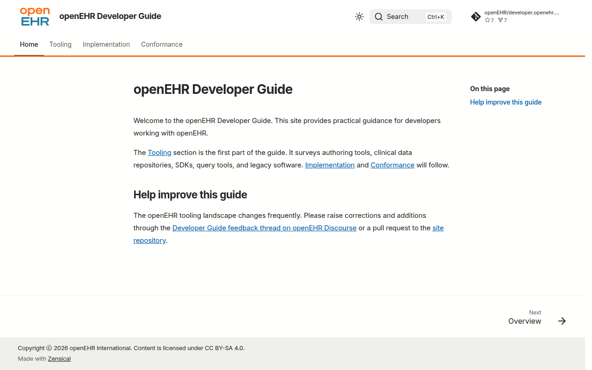Open the Zensical link in footer
The image size is (592, 370).
[x=59, y=359]
